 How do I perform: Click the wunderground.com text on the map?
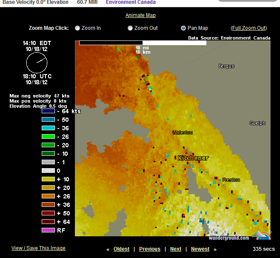(229, 238)
